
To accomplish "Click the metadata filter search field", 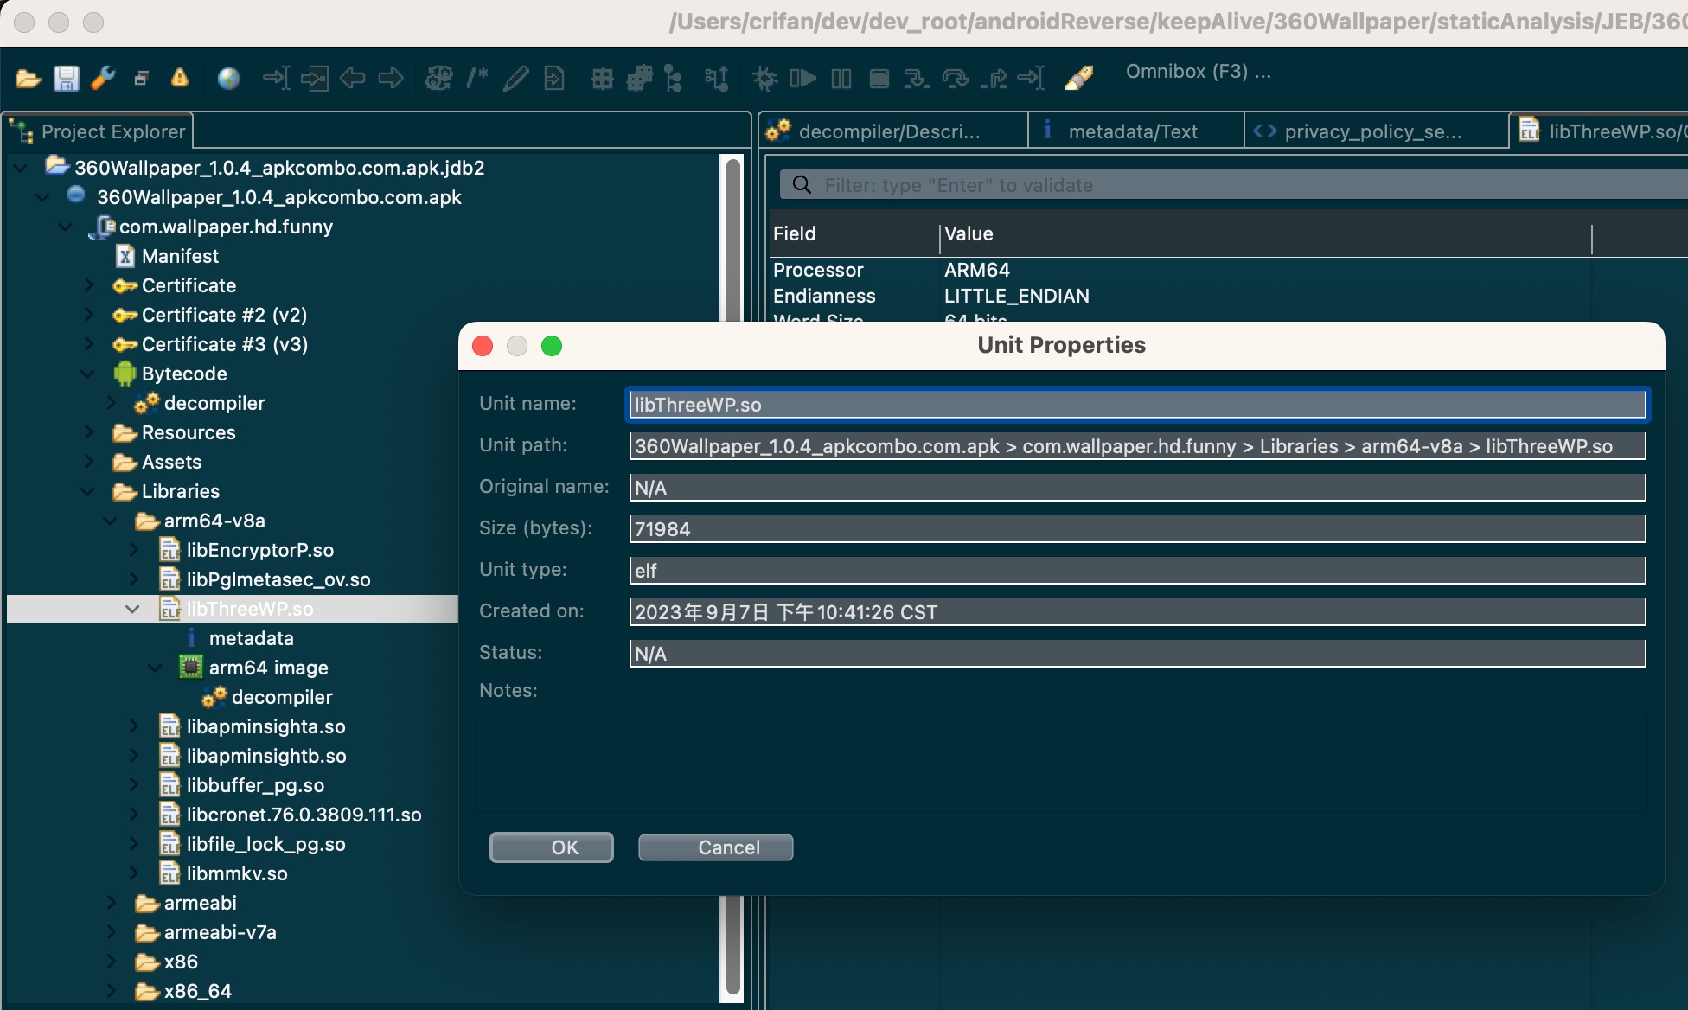I will tap(1233, 185).
